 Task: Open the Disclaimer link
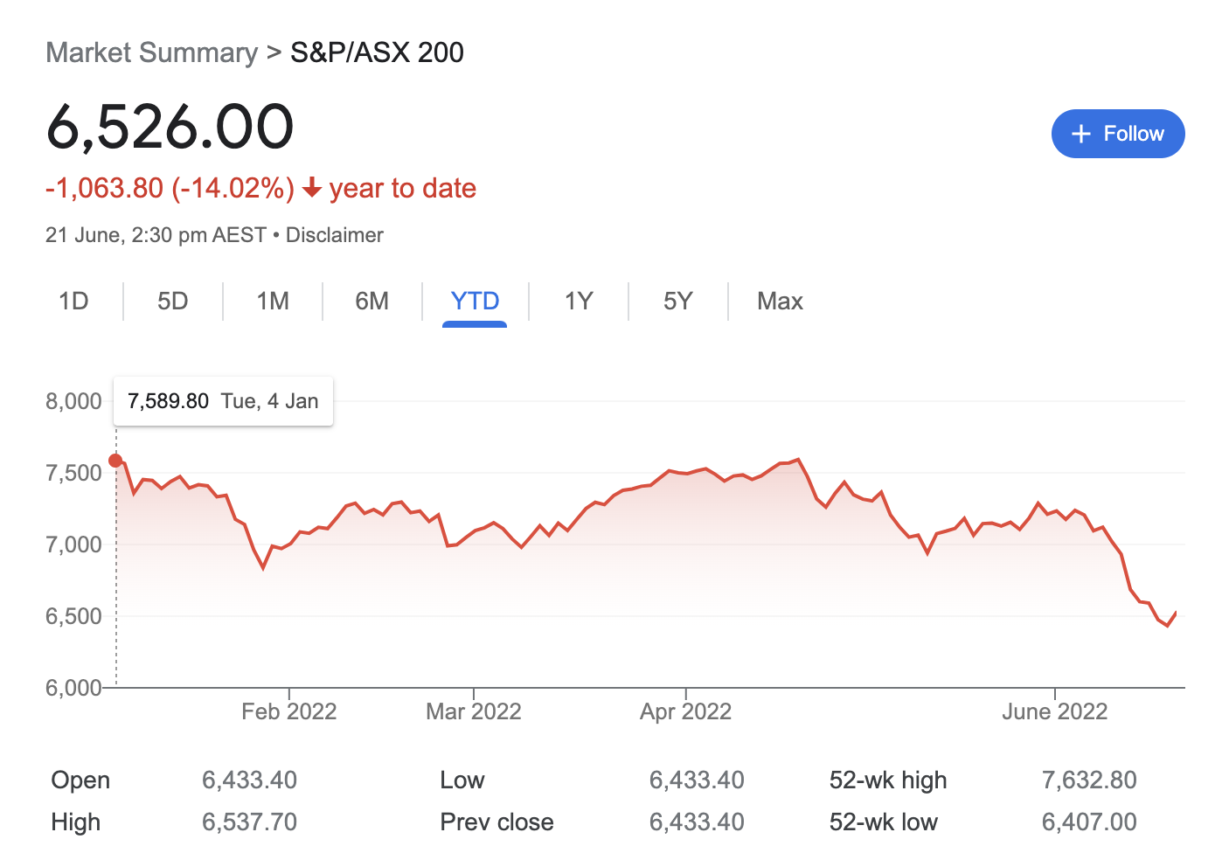334,235
